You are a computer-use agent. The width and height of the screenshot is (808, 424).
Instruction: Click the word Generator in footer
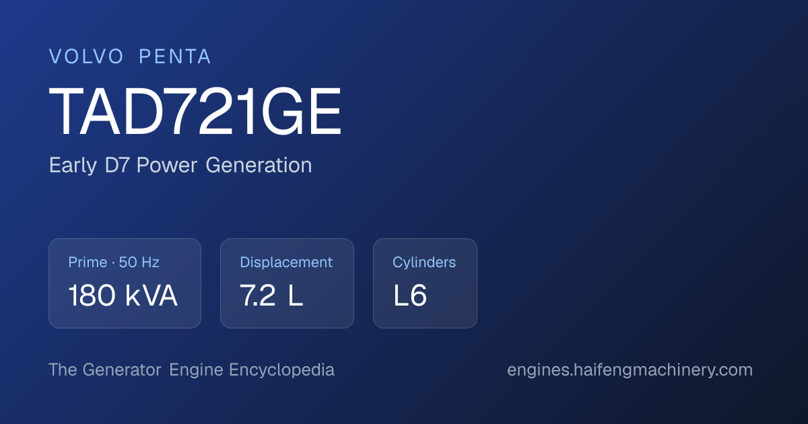(x=122, y=370)
